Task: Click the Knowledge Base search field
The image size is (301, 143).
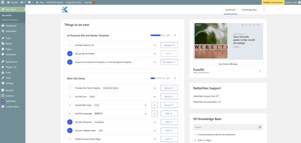Action: click(x=225, y=127)
